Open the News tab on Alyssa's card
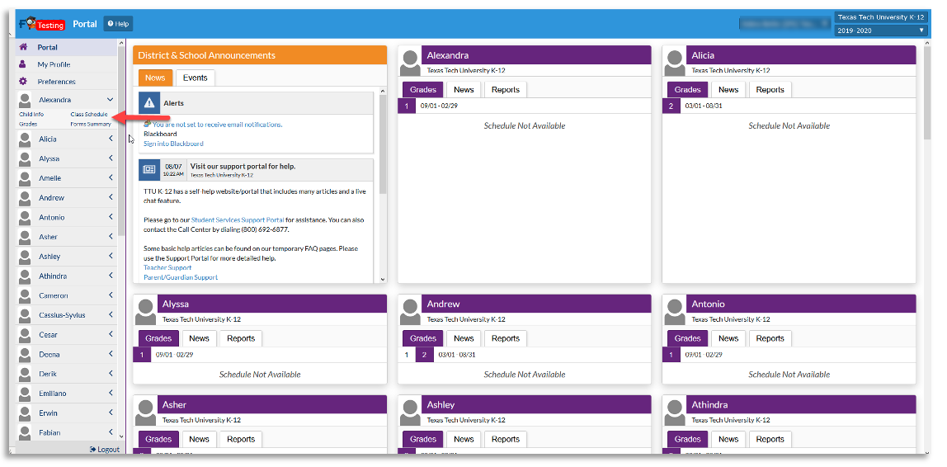This screenshot has width=947, height=467. (x=200, y=338)
